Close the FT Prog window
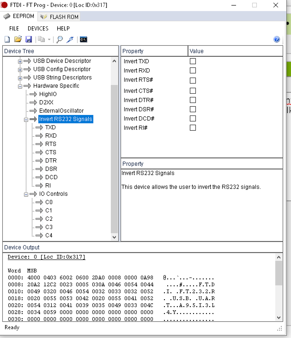 [x=275, y=5]
